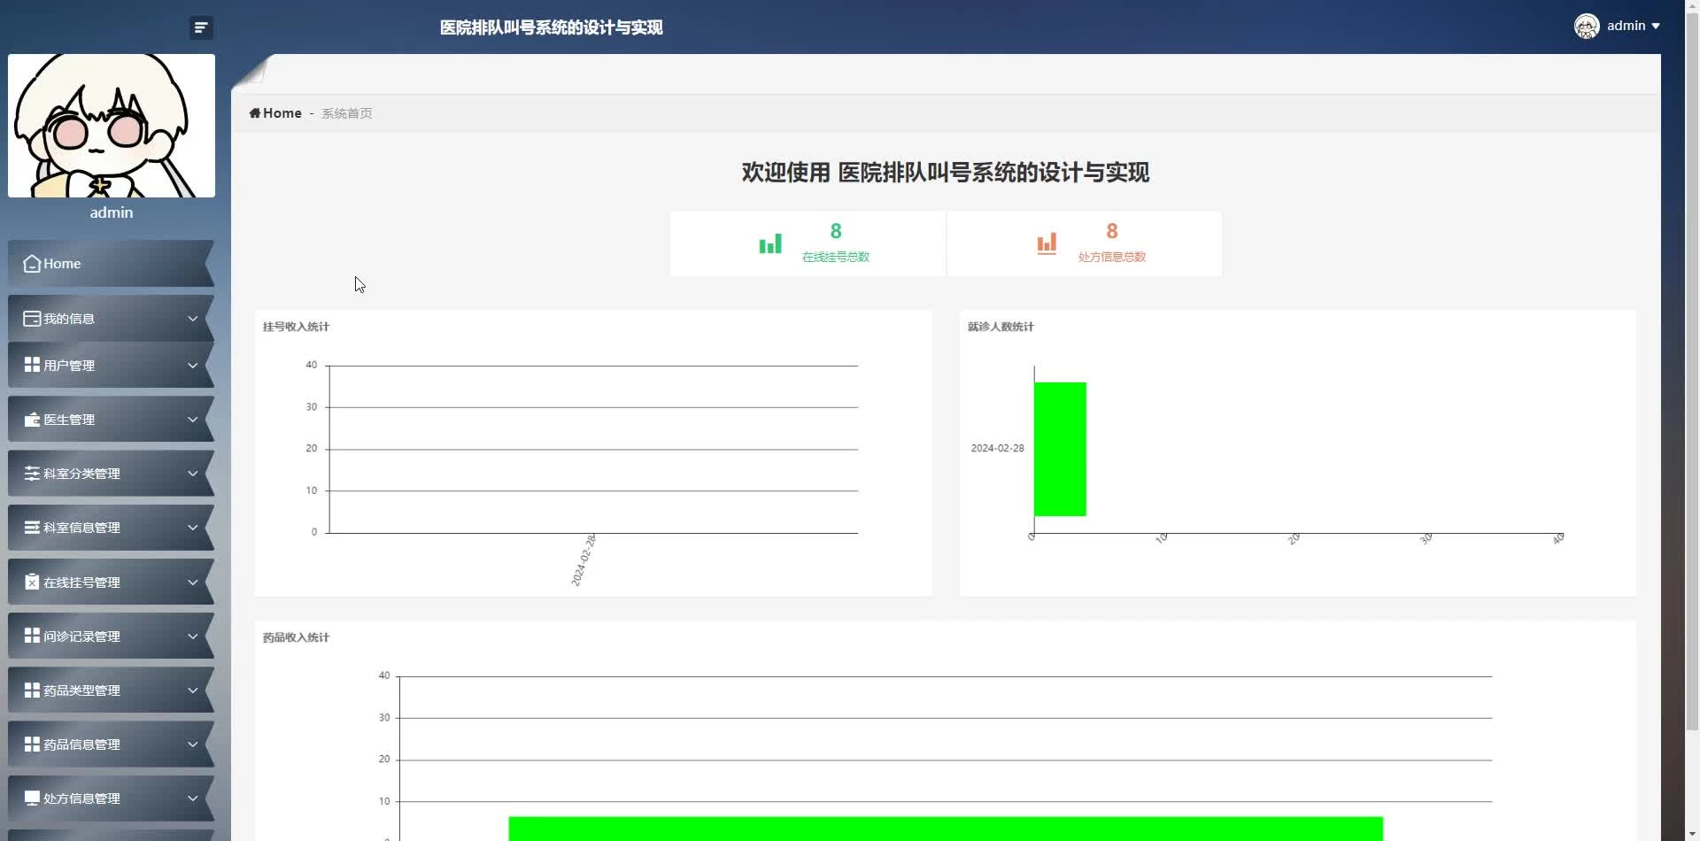The height and width of the screenshot is (841, 1700).
Task: Expand the 药品类型管理 chevron arrow
Action: 192,690
